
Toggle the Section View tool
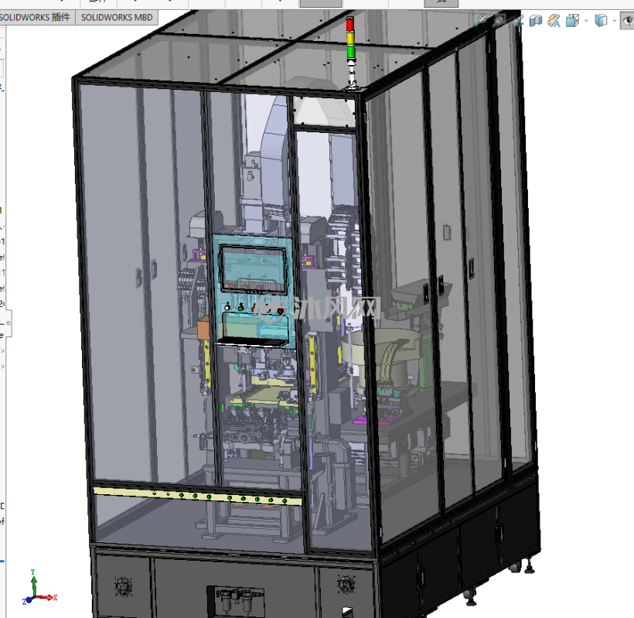(x=535, y=20)
